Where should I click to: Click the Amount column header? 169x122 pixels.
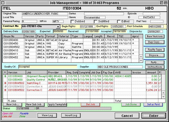[152, 72]
